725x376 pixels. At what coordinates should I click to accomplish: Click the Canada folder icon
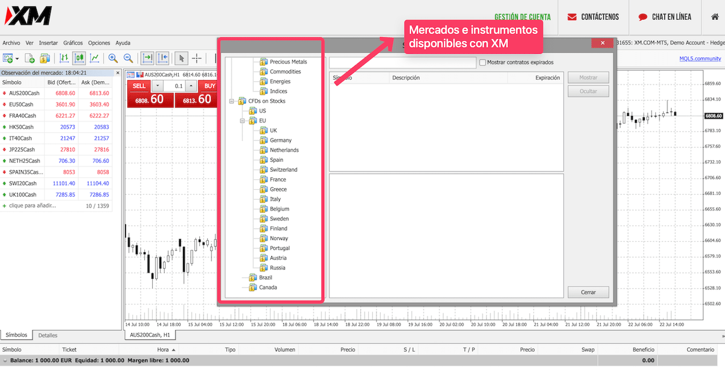[x=253, y=288]
